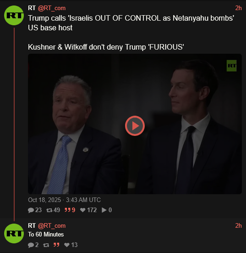Open RT avatar on the reply tweet
The height and width of the screenshot is (253, 246).
tap(14, 233)
